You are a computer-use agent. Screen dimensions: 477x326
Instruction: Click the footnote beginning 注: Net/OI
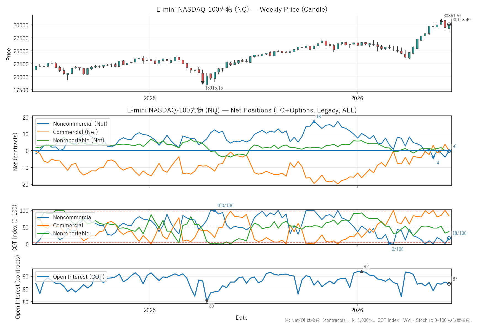[x=379, y=320]
